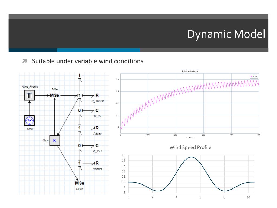The height and width of the screenshot is (208, 277).
Task: Click the 0-junction next to C_Ks1
Action: [x=80, y=145]
